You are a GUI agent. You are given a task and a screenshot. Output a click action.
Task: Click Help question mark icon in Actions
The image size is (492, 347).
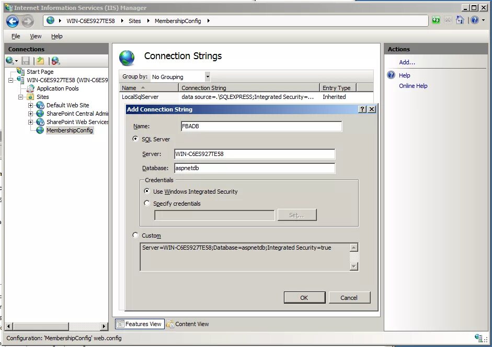click(x=391, y=75)
